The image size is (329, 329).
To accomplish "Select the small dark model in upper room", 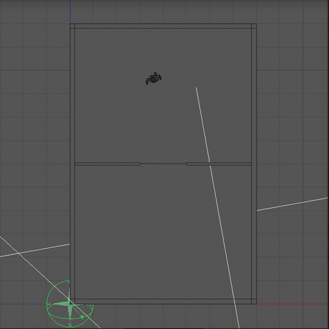I will (153, 78).
